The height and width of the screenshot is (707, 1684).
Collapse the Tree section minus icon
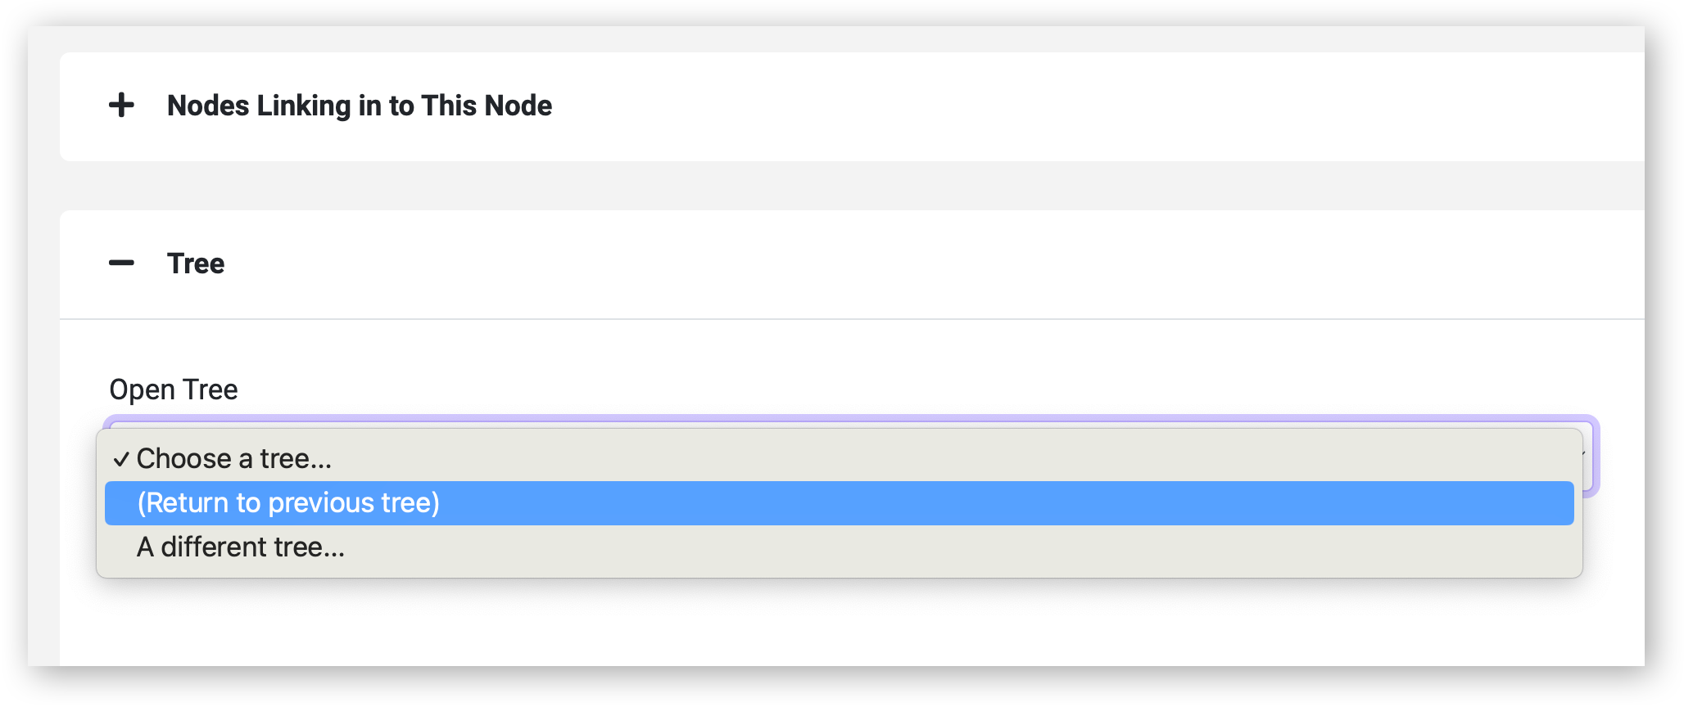[121, 263]
